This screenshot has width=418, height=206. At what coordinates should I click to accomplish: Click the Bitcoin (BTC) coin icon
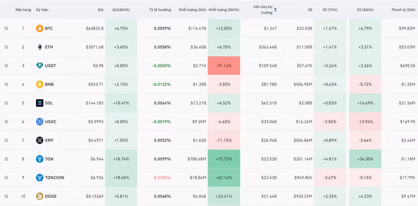(x=39, y=28)
